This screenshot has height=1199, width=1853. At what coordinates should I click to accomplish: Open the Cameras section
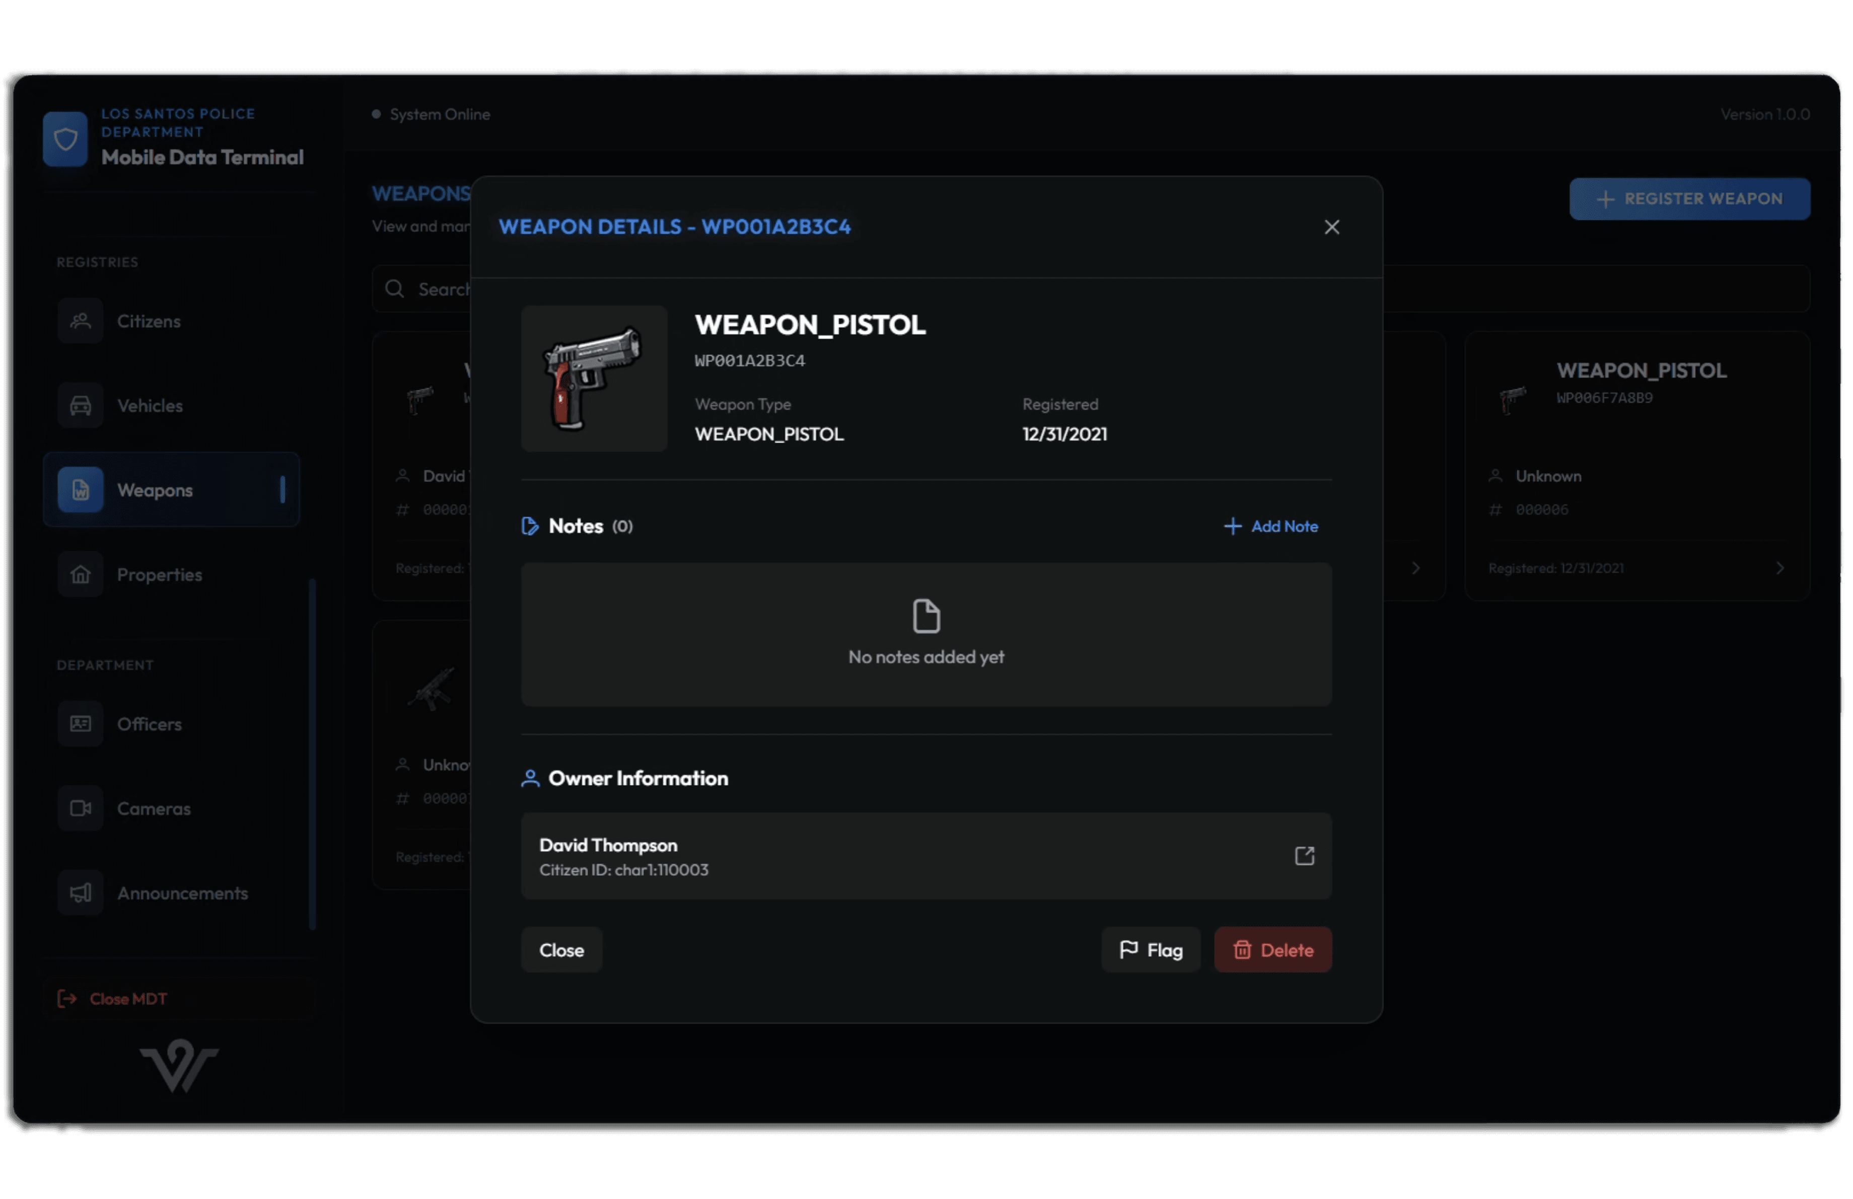click(x=171, y=808)
